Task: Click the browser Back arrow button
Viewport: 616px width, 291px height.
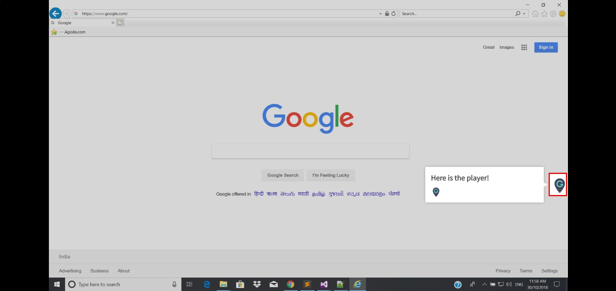Action: [x=55, y=13]
